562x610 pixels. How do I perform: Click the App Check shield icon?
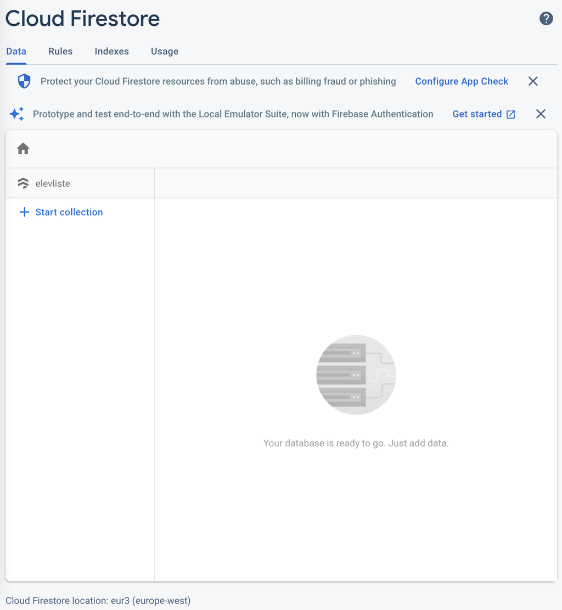[x=24, y=81]
